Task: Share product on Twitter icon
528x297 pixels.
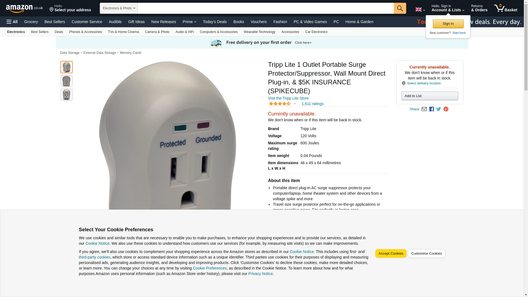Action: [439, 109]
